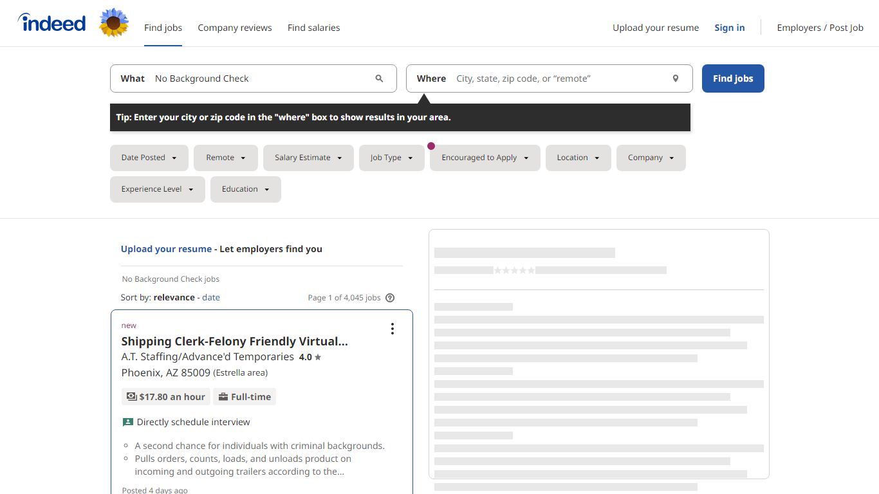This screenshot has width=879, height=494.
Task: Click Posted 4 days ago text
Action: [x=154, y=490]
